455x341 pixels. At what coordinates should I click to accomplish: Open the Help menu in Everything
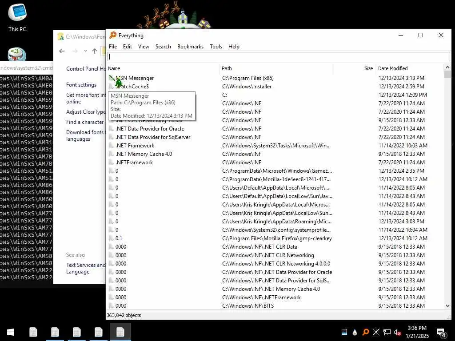(x=234, y=46)
